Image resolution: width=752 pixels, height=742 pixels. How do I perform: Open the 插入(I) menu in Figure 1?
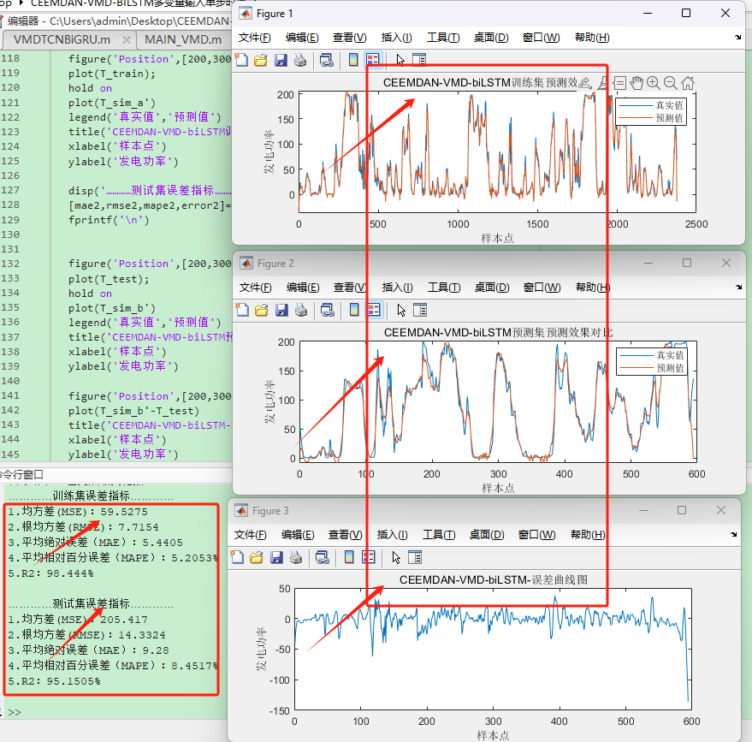[394, 38]
